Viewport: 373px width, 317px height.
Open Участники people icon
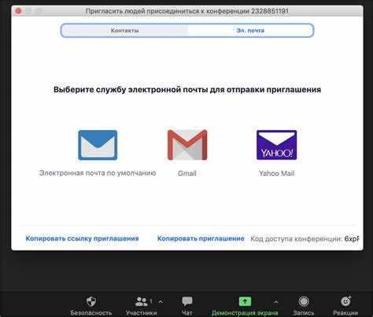(x=141, y=301)
